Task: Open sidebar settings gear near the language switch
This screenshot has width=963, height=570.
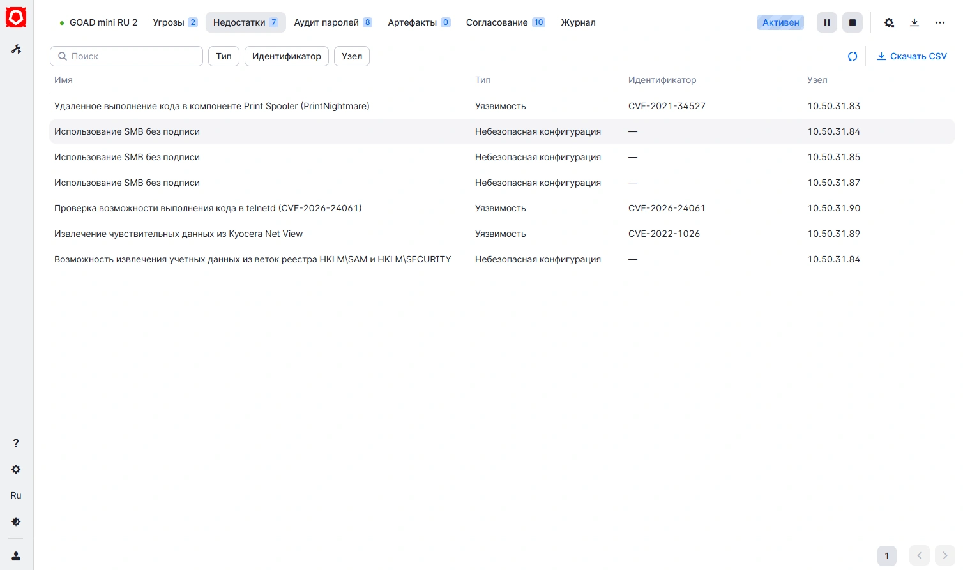Action: point(16,470)
